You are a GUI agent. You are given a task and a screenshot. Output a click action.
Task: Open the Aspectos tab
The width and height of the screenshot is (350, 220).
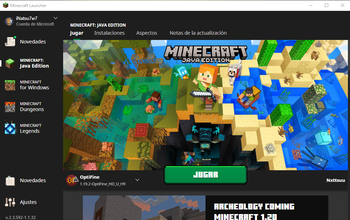(x=147, y=33)
